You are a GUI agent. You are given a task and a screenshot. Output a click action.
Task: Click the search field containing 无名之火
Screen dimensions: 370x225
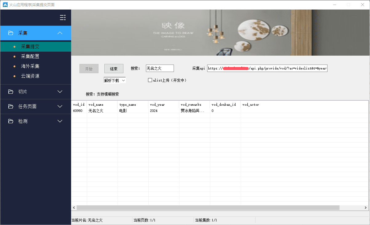point(160,68)
